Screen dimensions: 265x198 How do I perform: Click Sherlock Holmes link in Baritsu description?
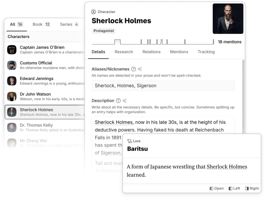click(227, 167)
